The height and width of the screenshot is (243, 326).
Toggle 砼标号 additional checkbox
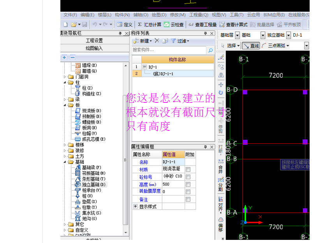click(188, 177)
